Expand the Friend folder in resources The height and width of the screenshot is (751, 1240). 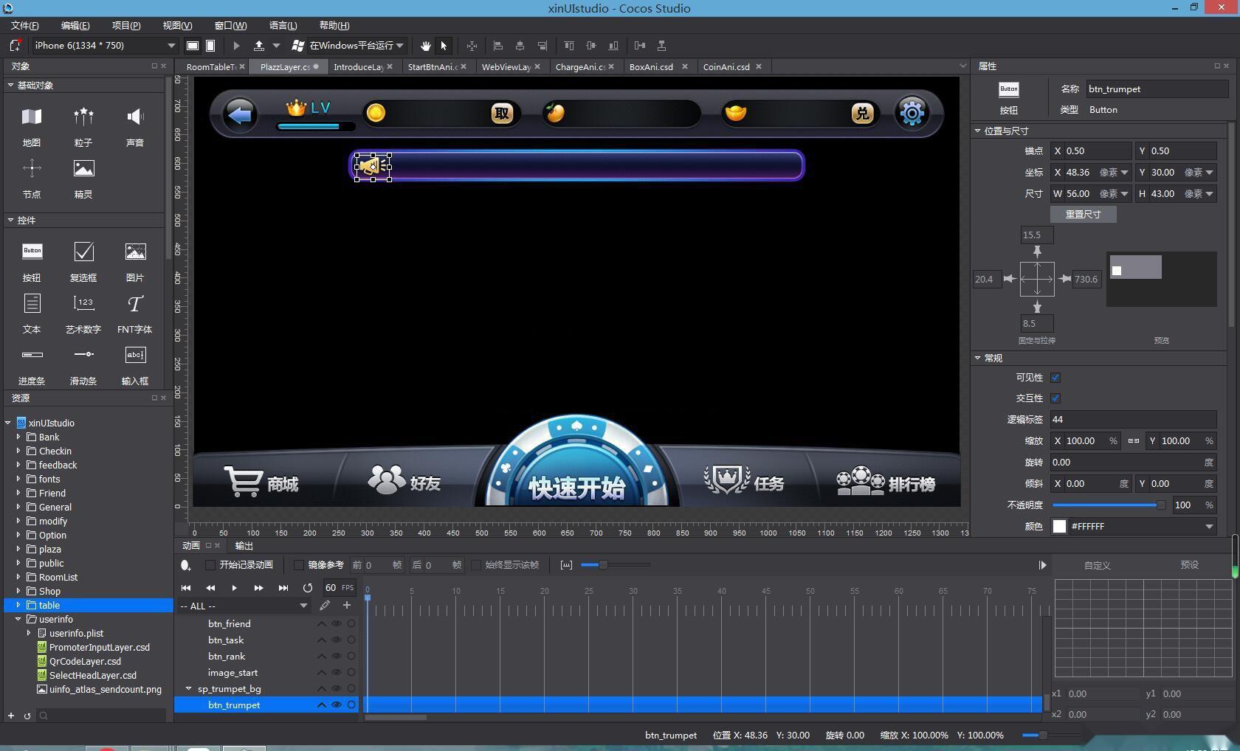[18, 493]
